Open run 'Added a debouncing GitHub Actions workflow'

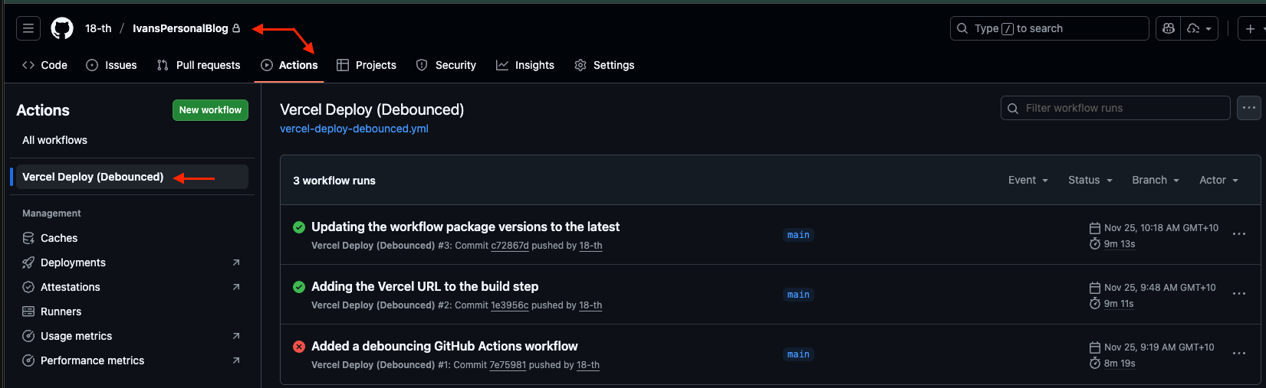pyautogui.click(x=445, y=346)
